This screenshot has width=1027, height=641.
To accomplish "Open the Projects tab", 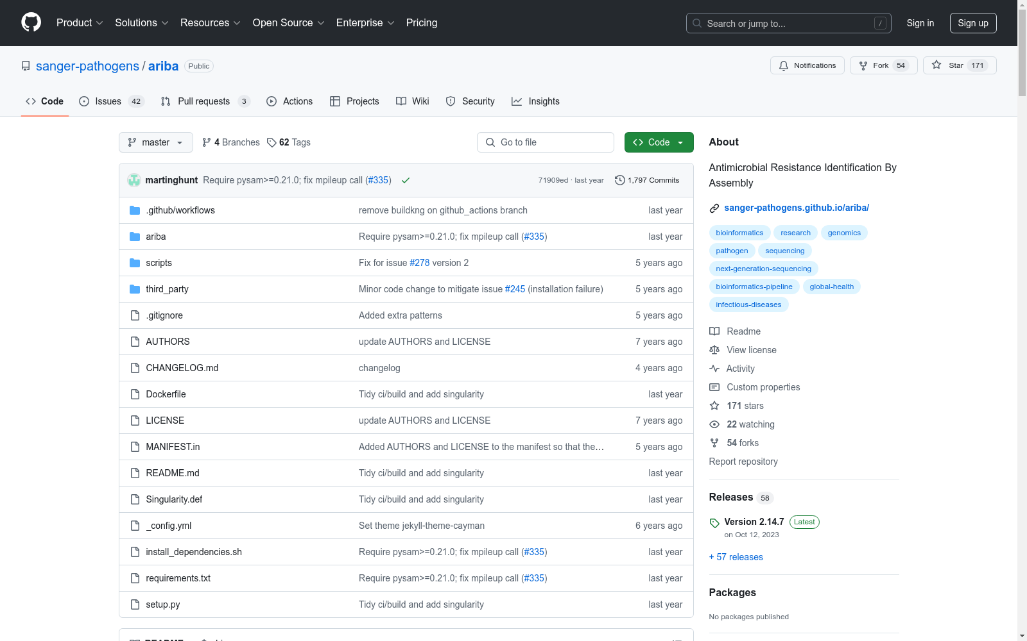I will (x=354, y=101).
